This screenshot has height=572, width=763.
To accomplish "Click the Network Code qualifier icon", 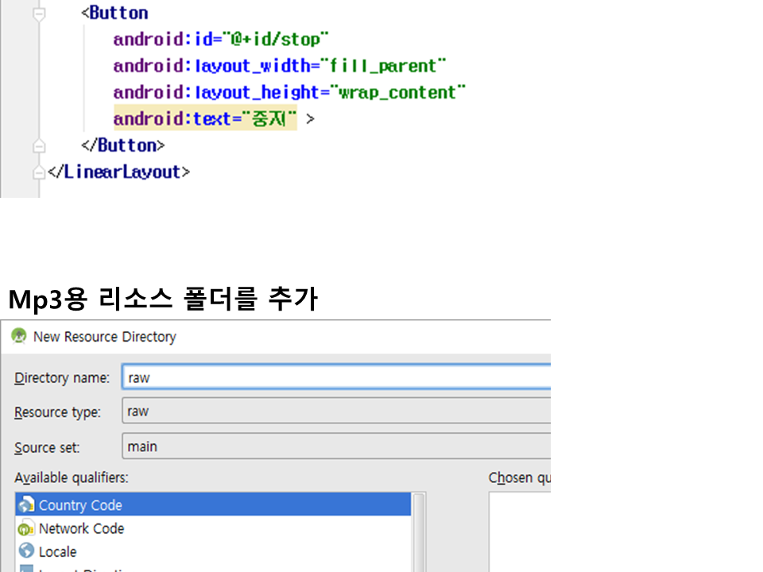I will (x=26, y=528).
